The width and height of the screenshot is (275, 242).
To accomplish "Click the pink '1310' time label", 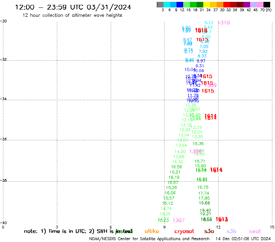I will tap(224, 22).
